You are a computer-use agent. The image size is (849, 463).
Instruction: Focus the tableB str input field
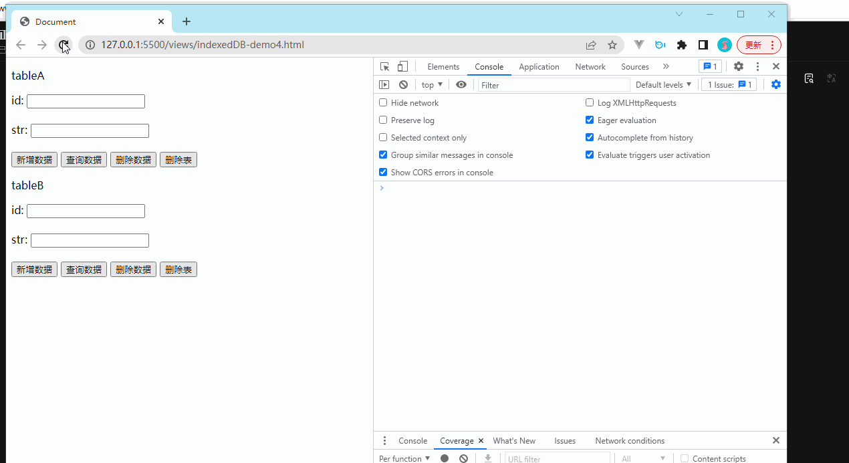point(90,240)
